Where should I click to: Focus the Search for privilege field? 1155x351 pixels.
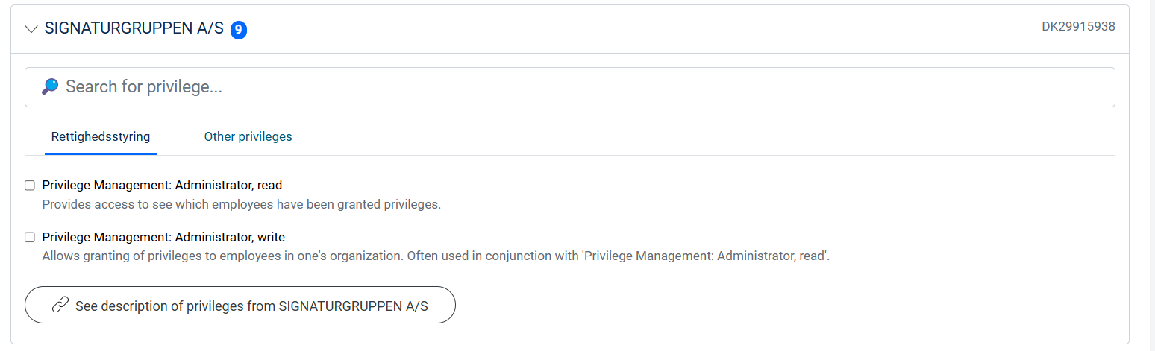click(x=570, y=87)
